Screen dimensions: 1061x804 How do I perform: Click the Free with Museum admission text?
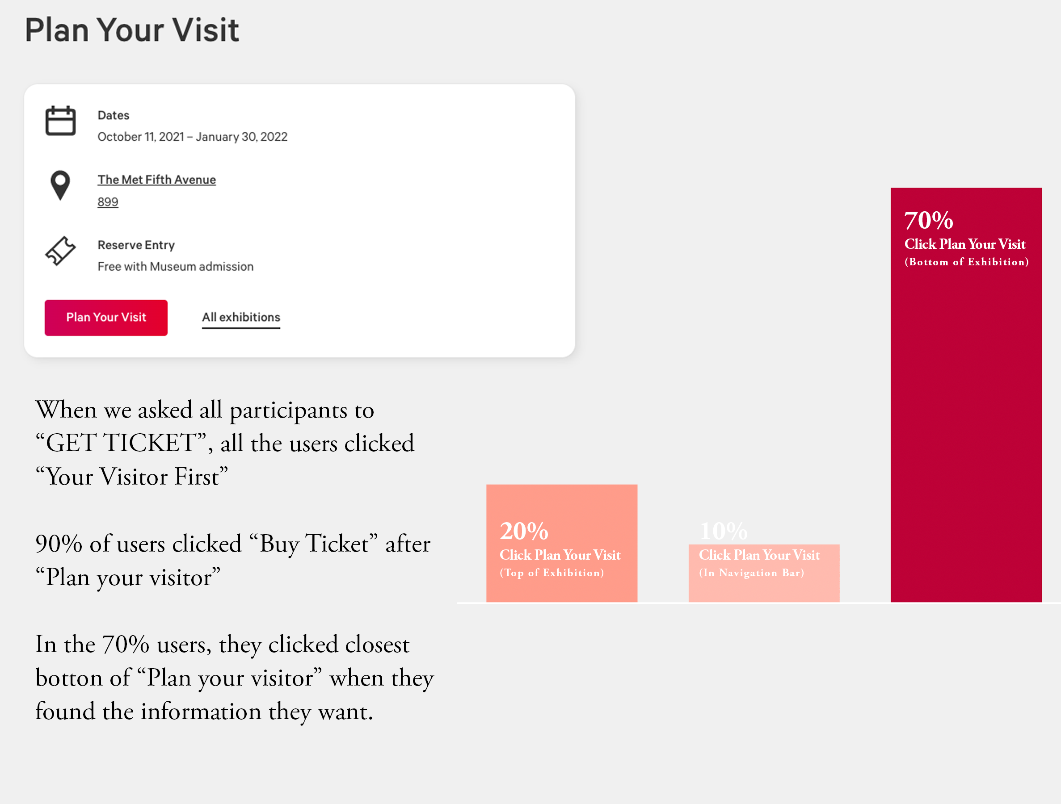pos(176,267)
